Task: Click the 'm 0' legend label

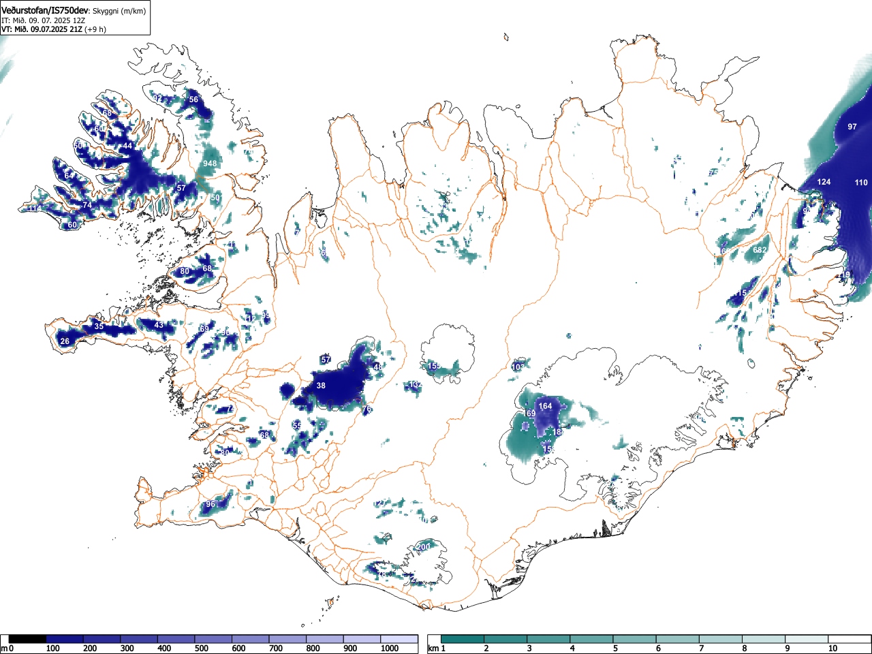Action: [x=7, y=649]
